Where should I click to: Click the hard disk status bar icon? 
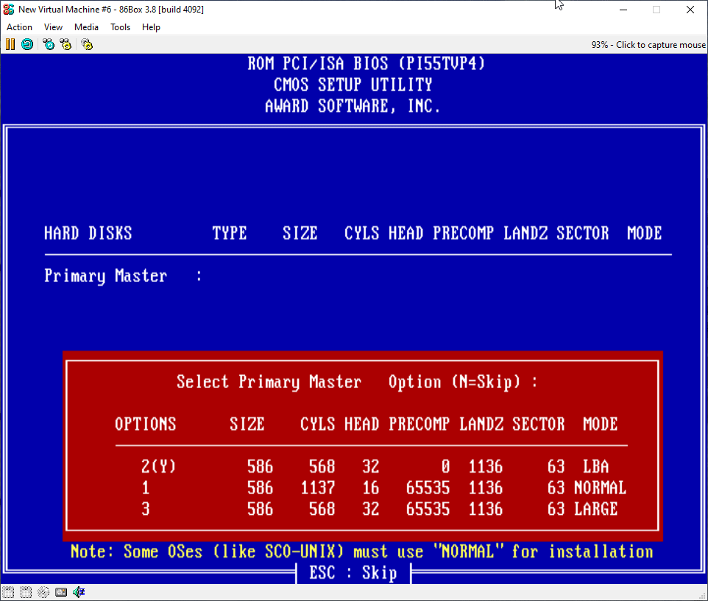(61, 592)
